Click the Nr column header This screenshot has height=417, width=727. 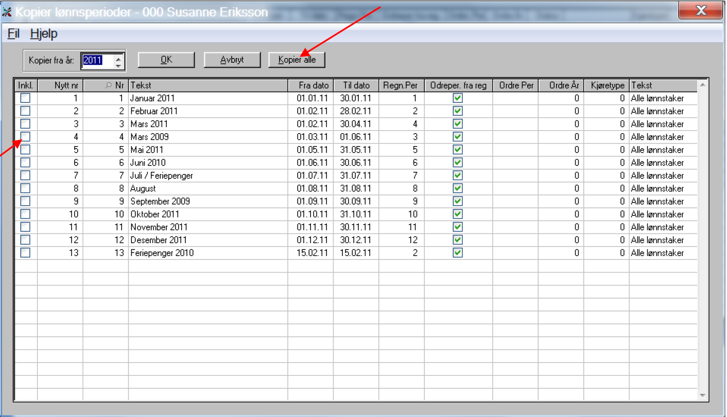coord(106,85)
